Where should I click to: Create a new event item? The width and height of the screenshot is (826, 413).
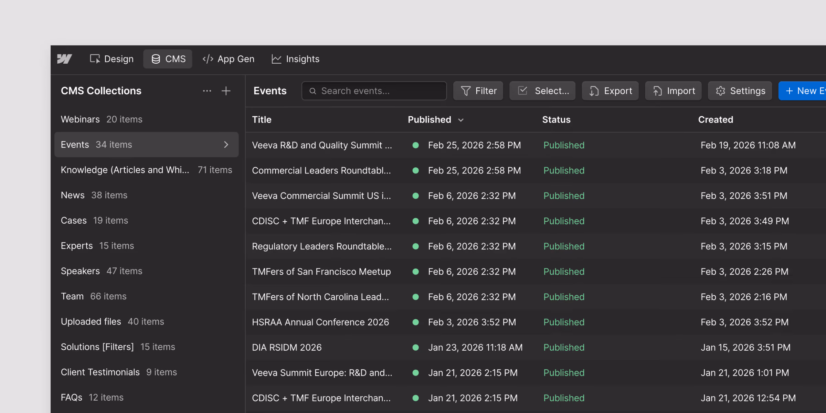coord(802,91)
